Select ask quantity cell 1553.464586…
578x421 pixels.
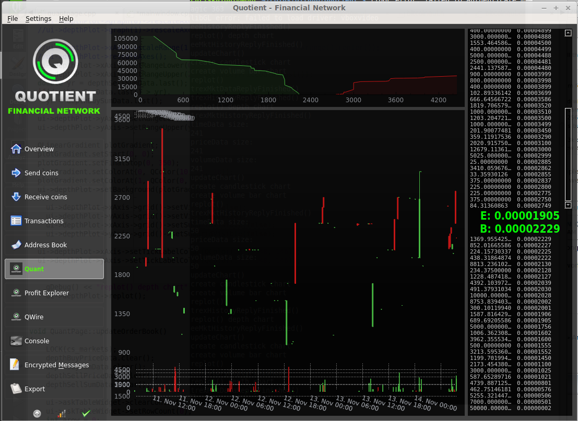point(491,43)
